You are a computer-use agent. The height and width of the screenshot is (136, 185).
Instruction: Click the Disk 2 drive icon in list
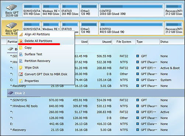10,93
